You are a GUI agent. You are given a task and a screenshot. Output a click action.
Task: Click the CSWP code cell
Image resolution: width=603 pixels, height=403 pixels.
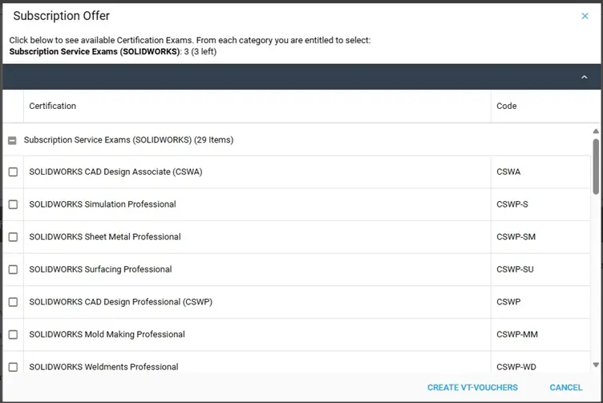coord(540,302)
